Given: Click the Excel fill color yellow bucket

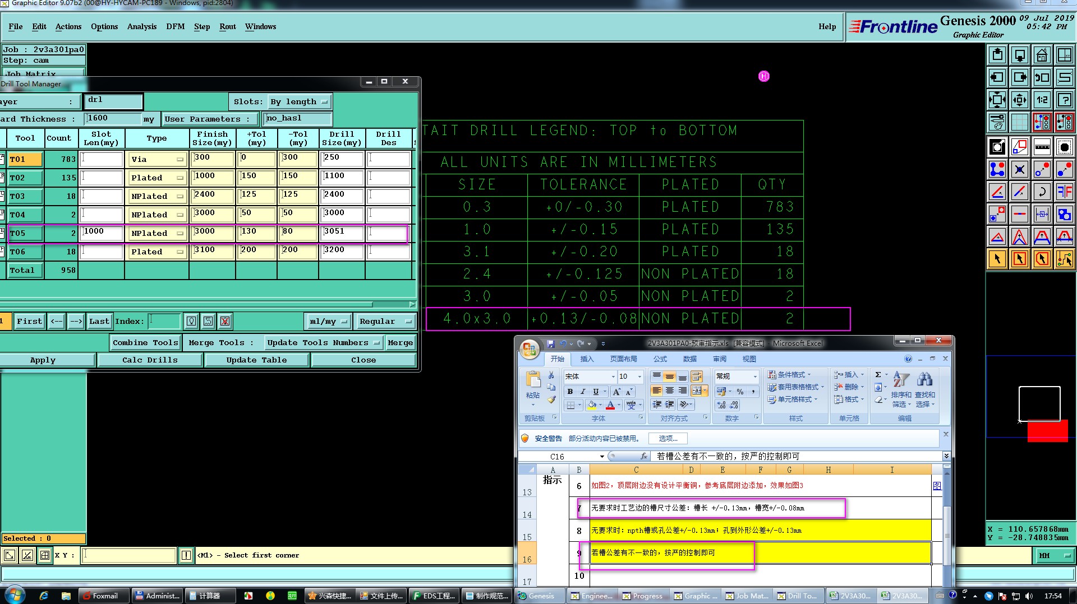Looking at the screenshot, I should click(592, 405).
